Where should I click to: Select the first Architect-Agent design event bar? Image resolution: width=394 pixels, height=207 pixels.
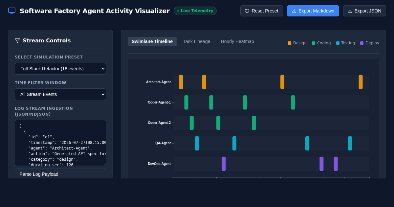pyautogui.click(x=181, y=82)
